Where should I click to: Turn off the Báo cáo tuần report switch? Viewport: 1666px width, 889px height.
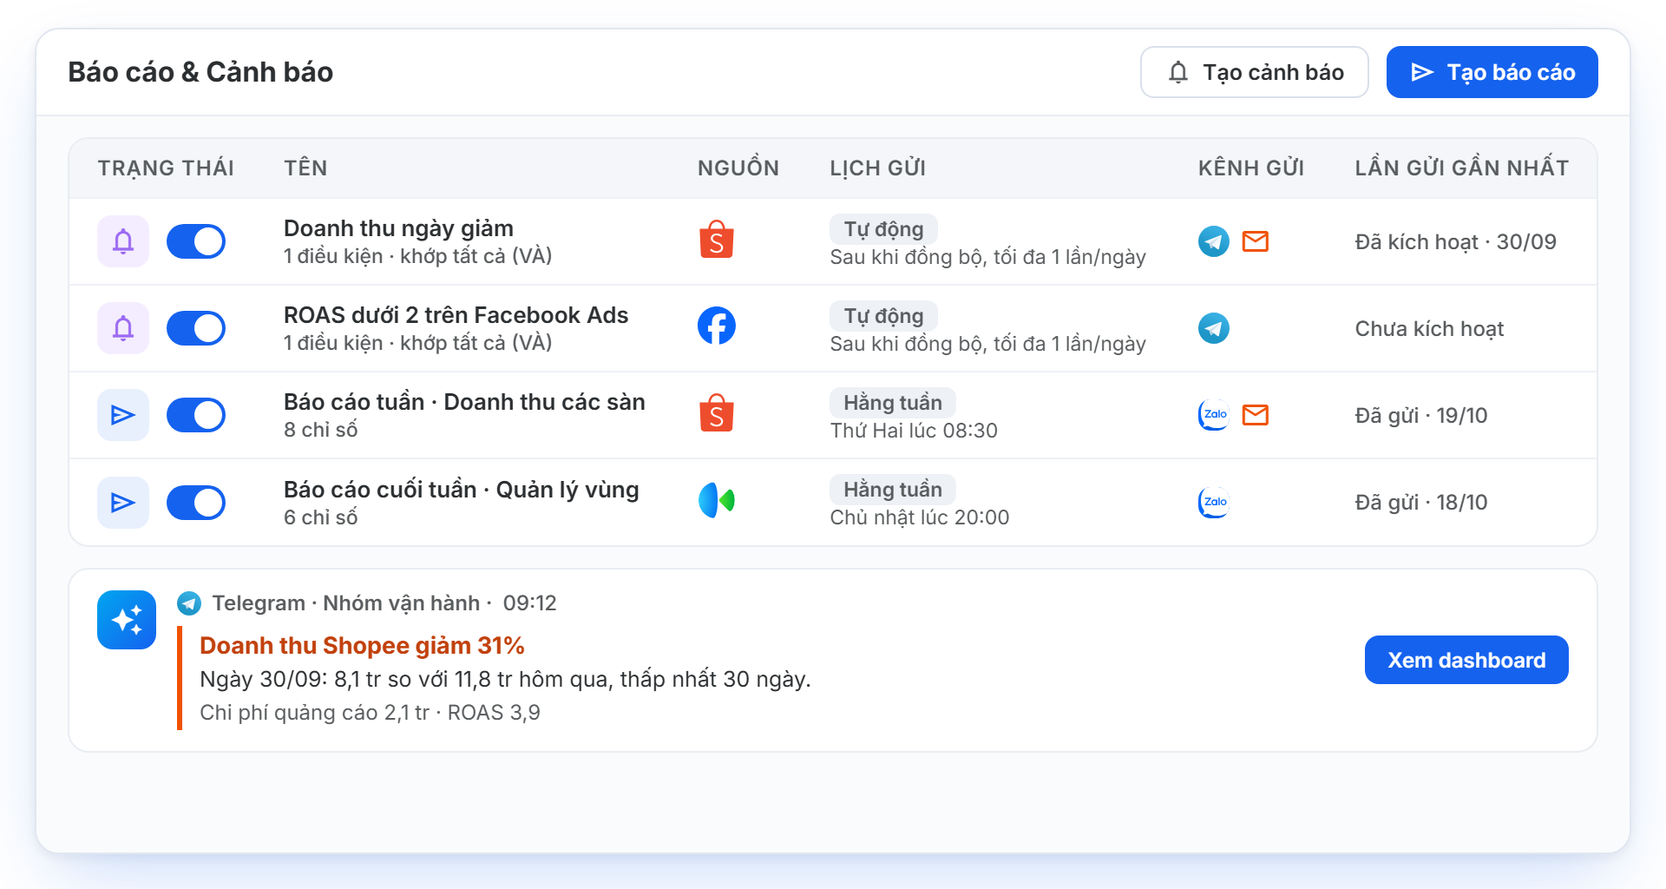point(196,415)
